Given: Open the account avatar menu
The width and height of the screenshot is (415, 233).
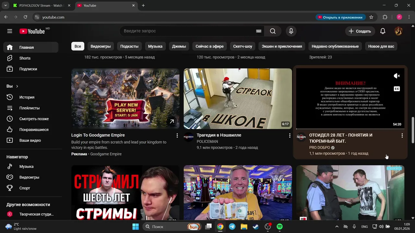Looking at the screenshot, I should 398,31.
